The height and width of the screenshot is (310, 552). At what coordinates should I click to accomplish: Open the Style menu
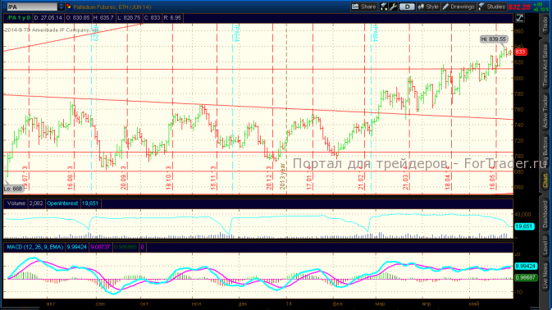427,7
